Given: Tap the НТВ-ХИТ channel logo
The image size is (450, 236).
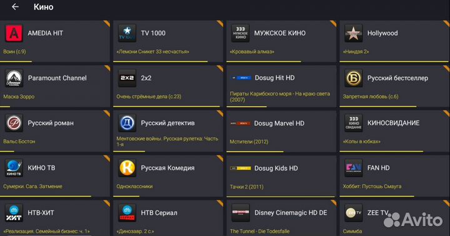Looking at the screenshot, I should tap(14, 213).
